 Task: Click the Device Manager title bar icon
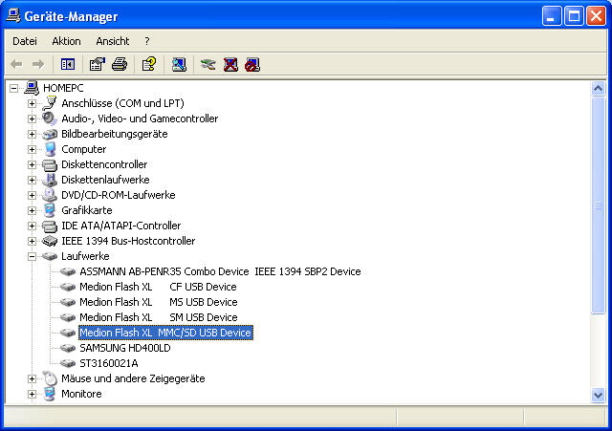pos(13,16)
